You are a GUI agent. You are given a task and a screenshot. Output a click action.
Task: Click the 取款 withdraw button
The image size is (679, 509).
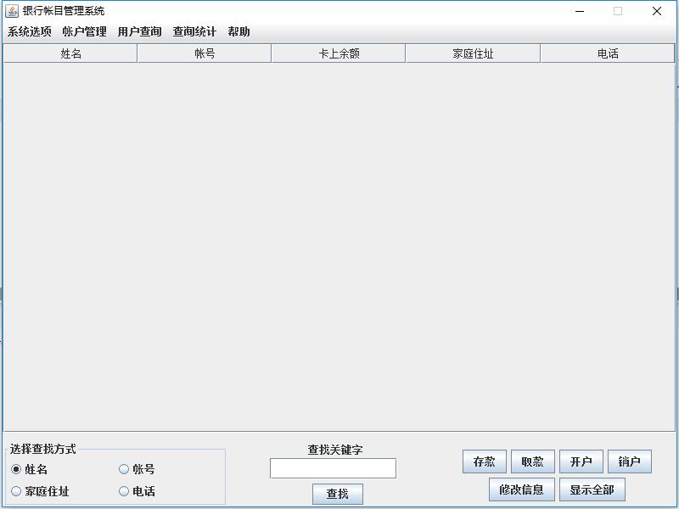[532, 461]
